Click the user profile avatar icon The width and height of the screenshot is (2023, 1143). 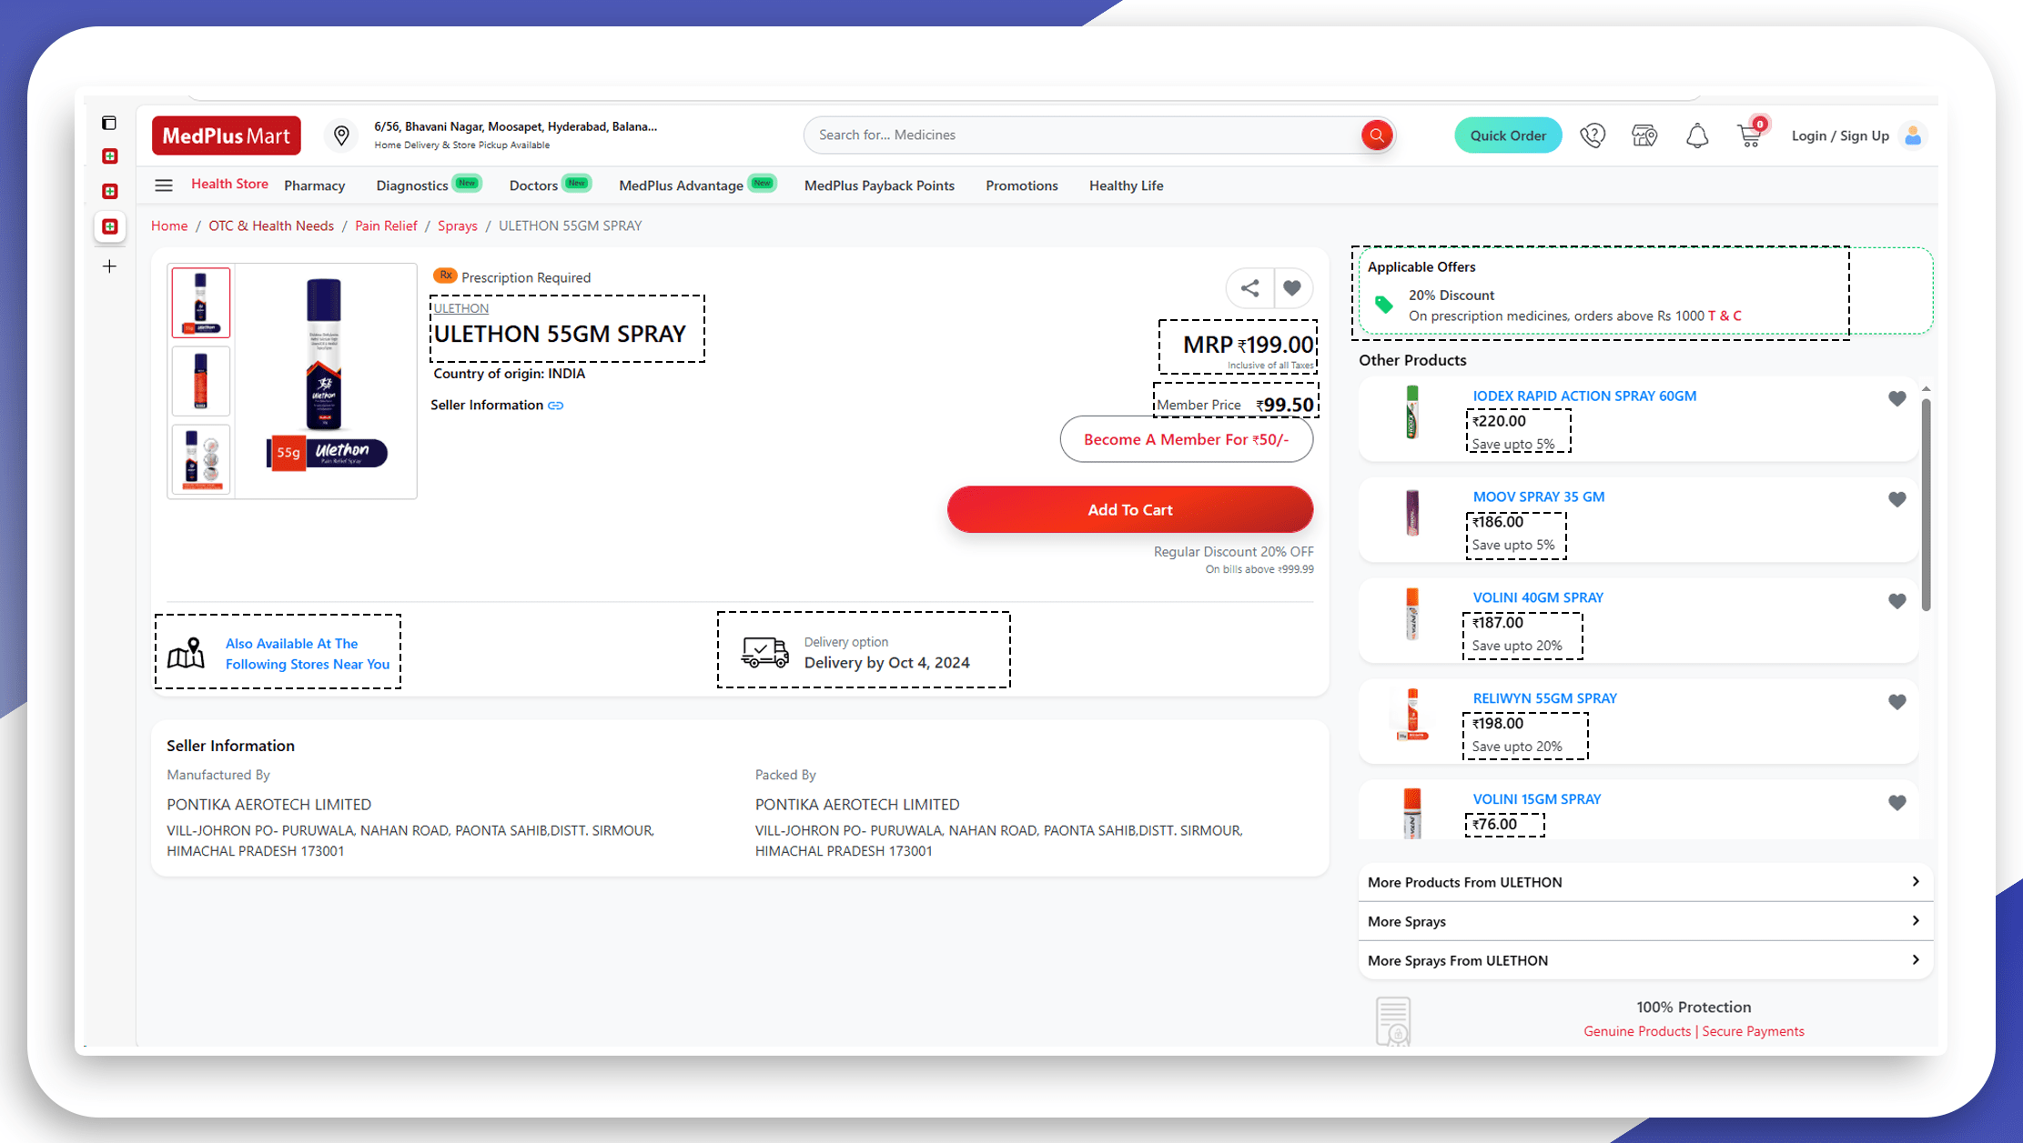point(1913,135)
